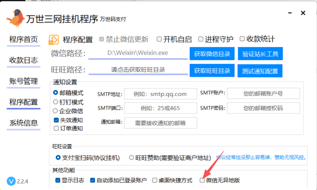
Task: Click the 获取微信目录 button
Action: pyautogui.click(x=212, y=54)
